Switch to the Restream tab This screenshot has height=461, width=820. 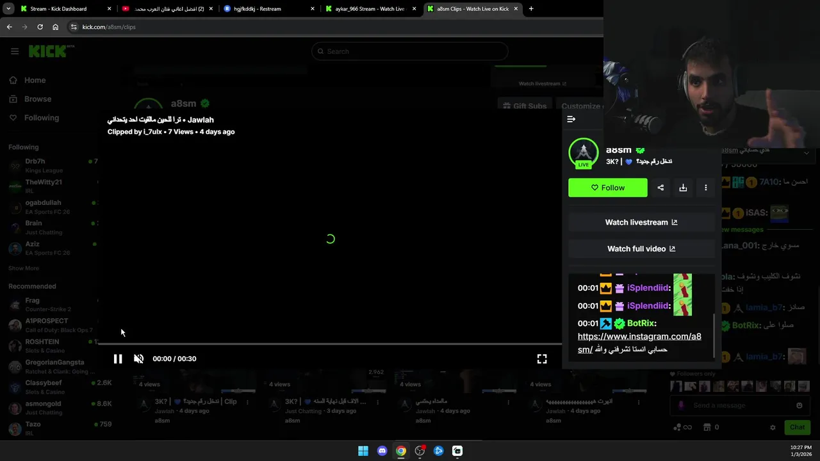pyautogui.click(x=269, y=9)
